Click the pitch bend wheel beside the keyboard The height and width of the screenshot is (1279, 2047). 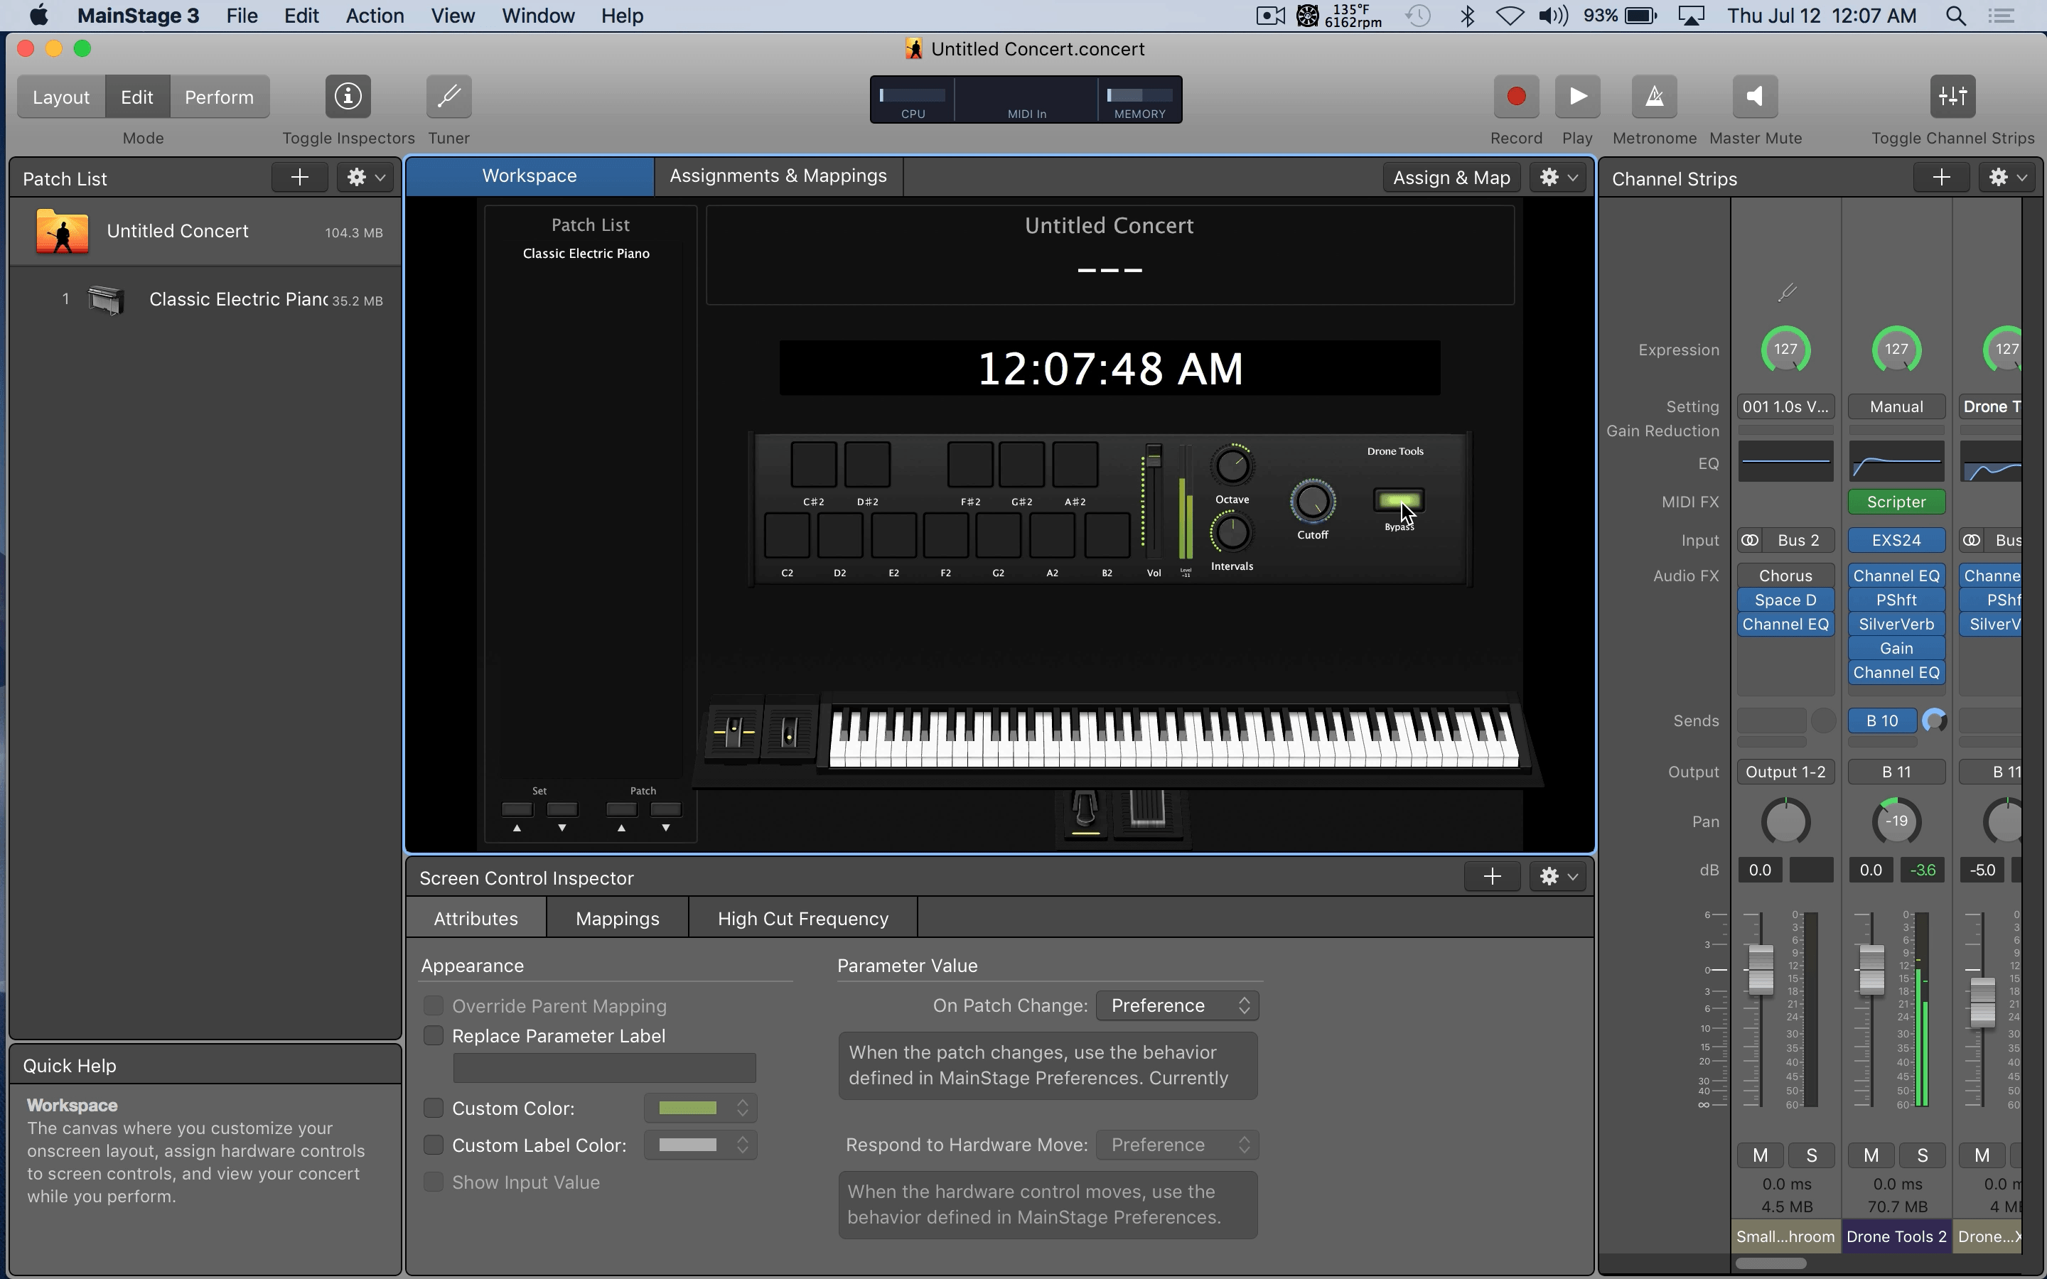[x=734, y=731]
